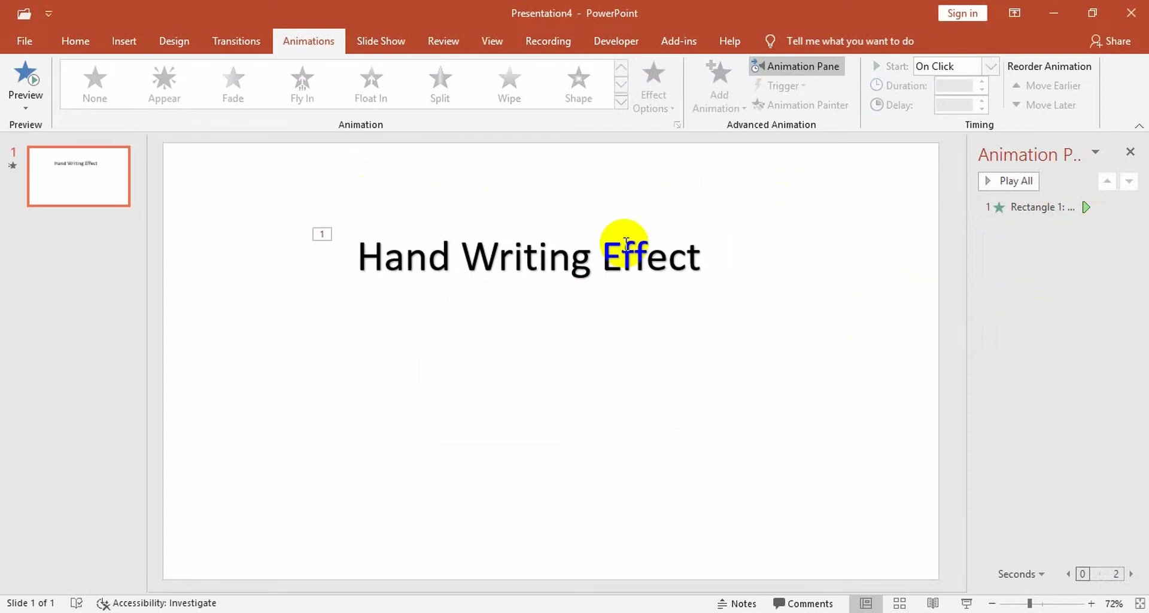Open the Recording ribbon tab
This screenshot has height=613, width=1149.
coord(548,41)
